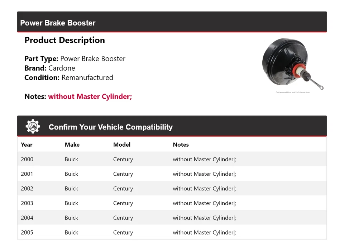Screen dimensions: 344x251
Task: Click the tiny disclaimer text under image
Action: click(x=293, y=92)
